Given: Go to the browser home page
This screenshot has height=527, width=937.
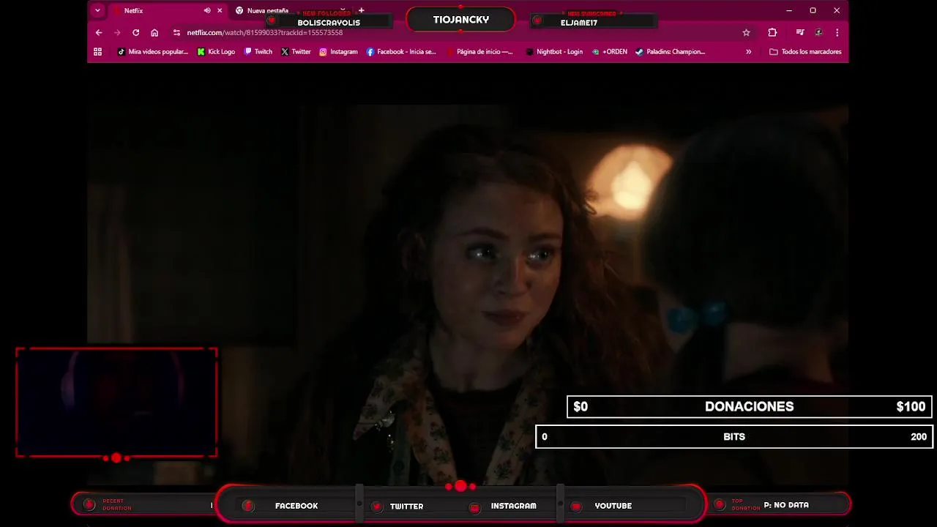Looking at the screenshot, I should [154, 32].
